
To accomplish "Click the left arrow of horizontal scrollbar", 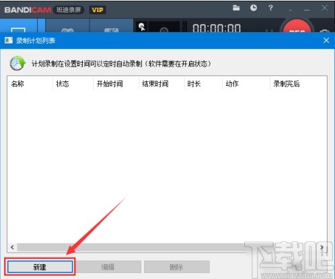I will 12,247.
